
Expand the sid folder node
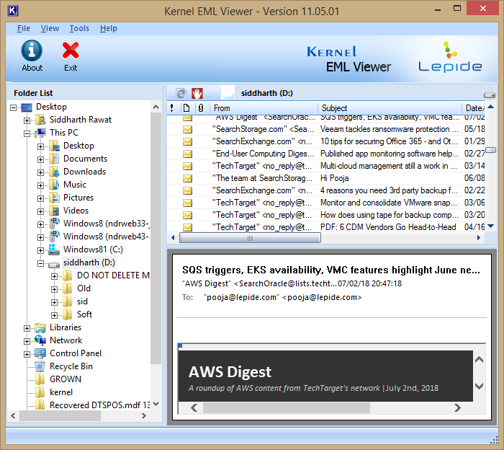pyautogui.click(x=54, y=302)
